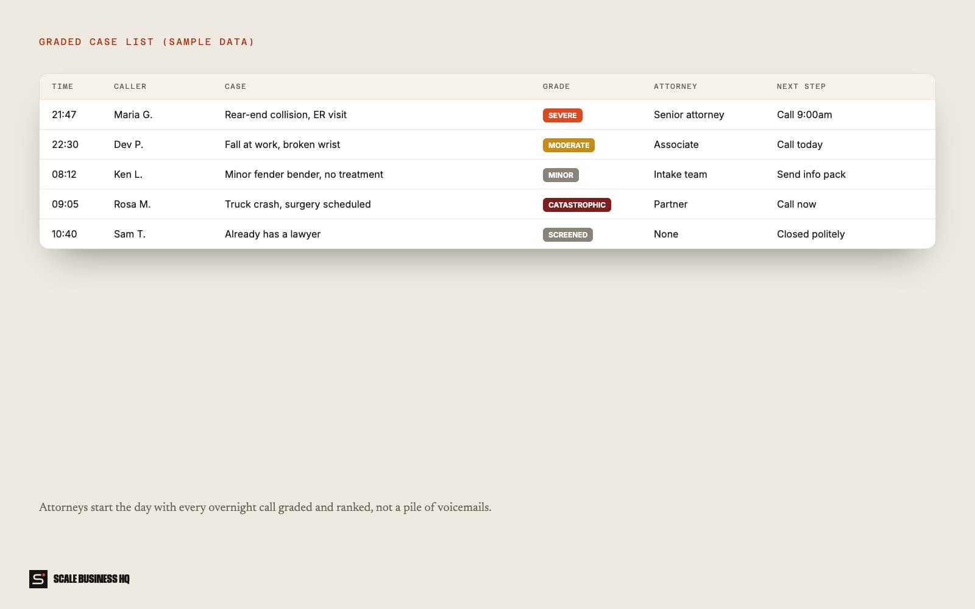Click the Intake team cell
Screen dimensions: 975x609
coord(681,174)
